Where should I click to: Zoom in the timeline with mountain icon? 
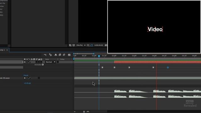point(88,112)
